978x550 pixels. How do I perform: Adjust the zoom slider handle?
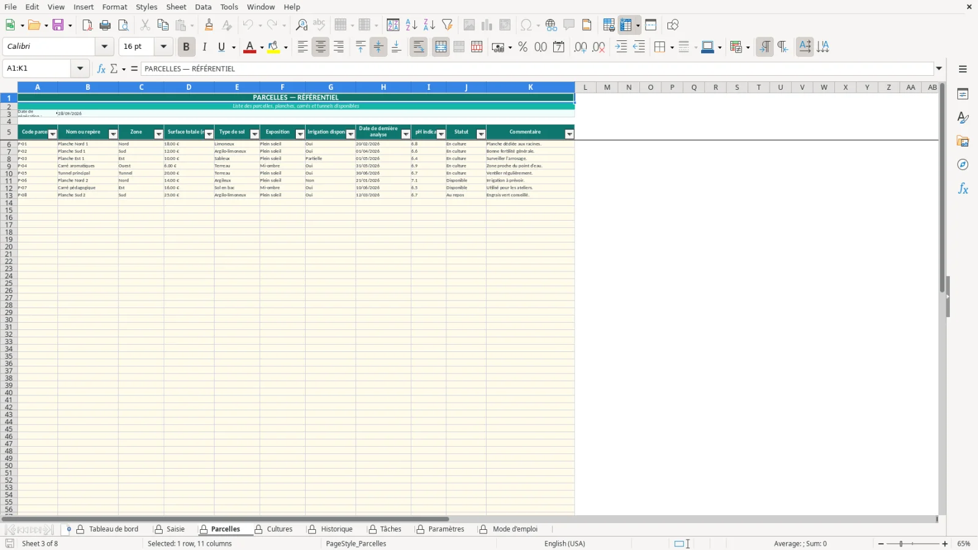tap(901, 544)
